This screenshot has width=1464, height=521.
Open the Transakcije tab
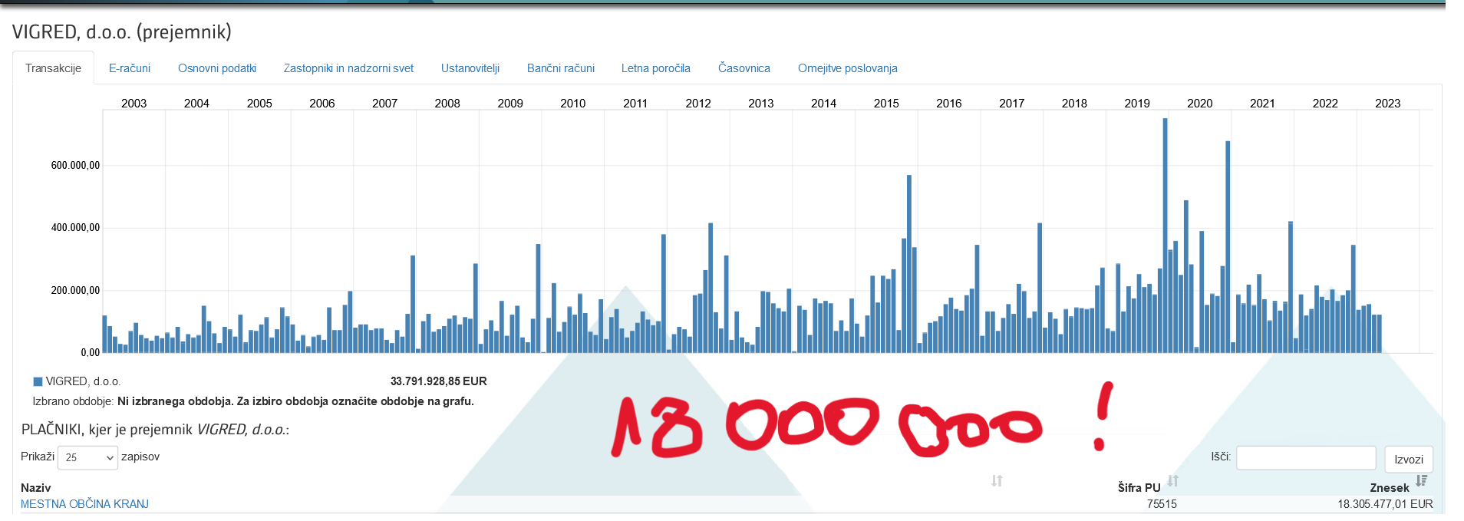[x=53, y=68]
